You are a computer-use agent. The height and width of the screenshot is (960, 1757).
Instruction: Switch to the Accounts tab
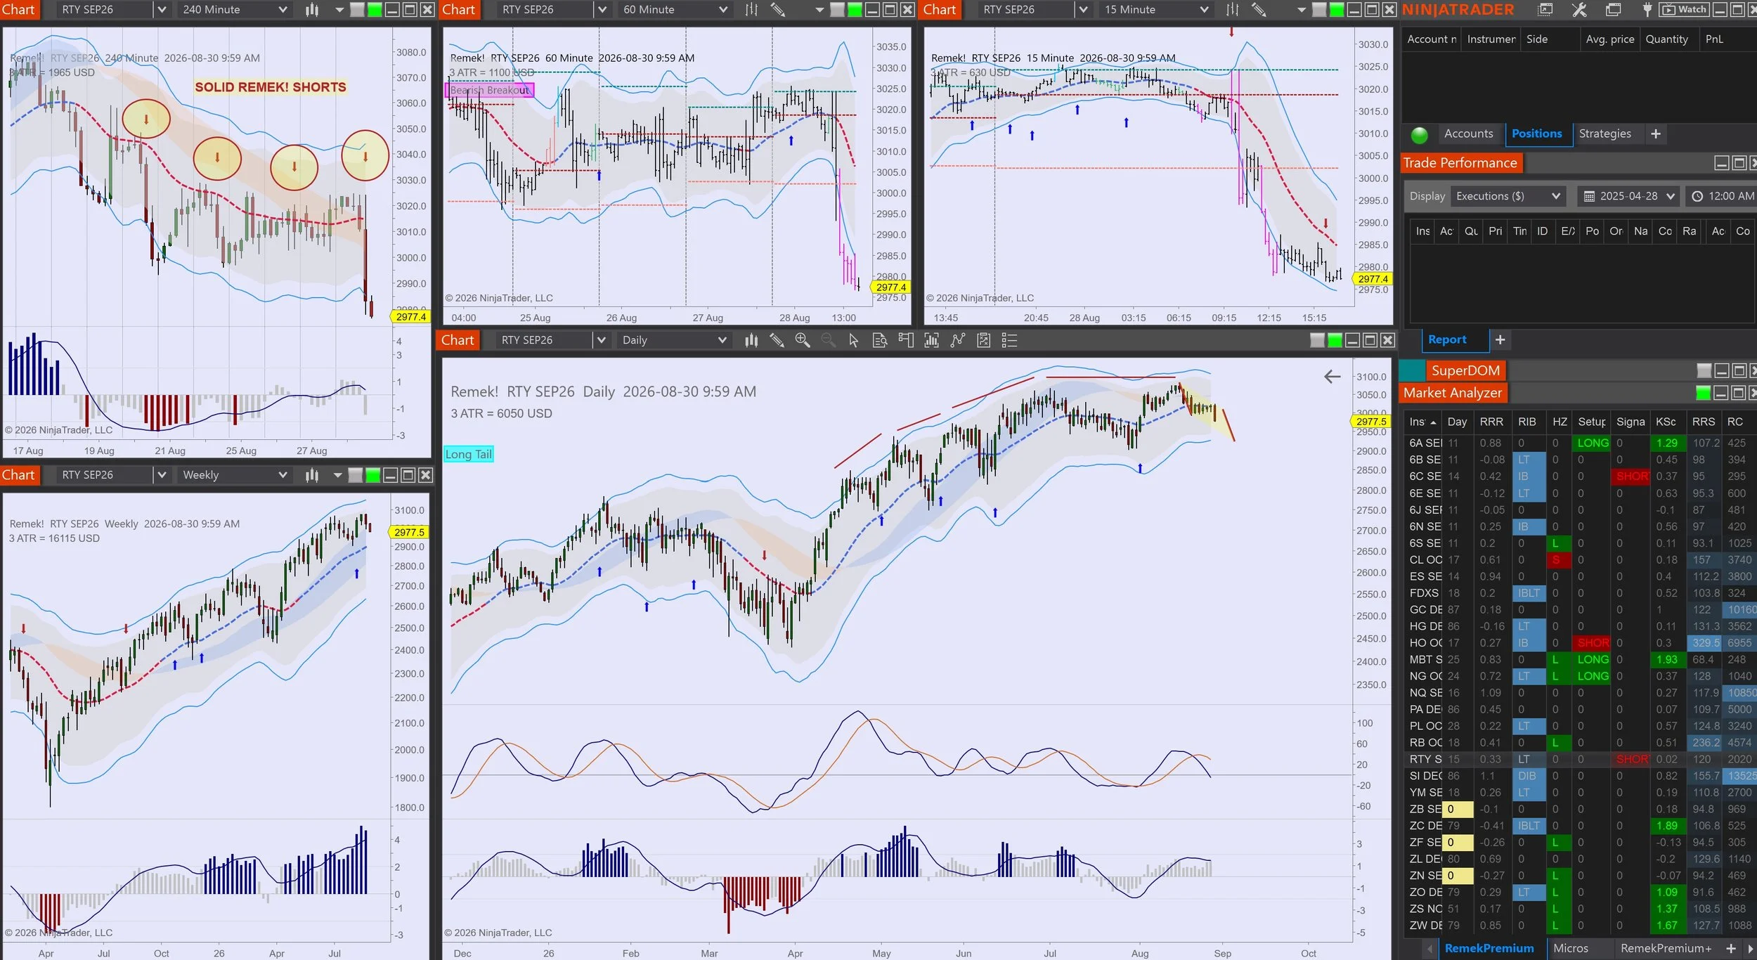pos(1468,134)
